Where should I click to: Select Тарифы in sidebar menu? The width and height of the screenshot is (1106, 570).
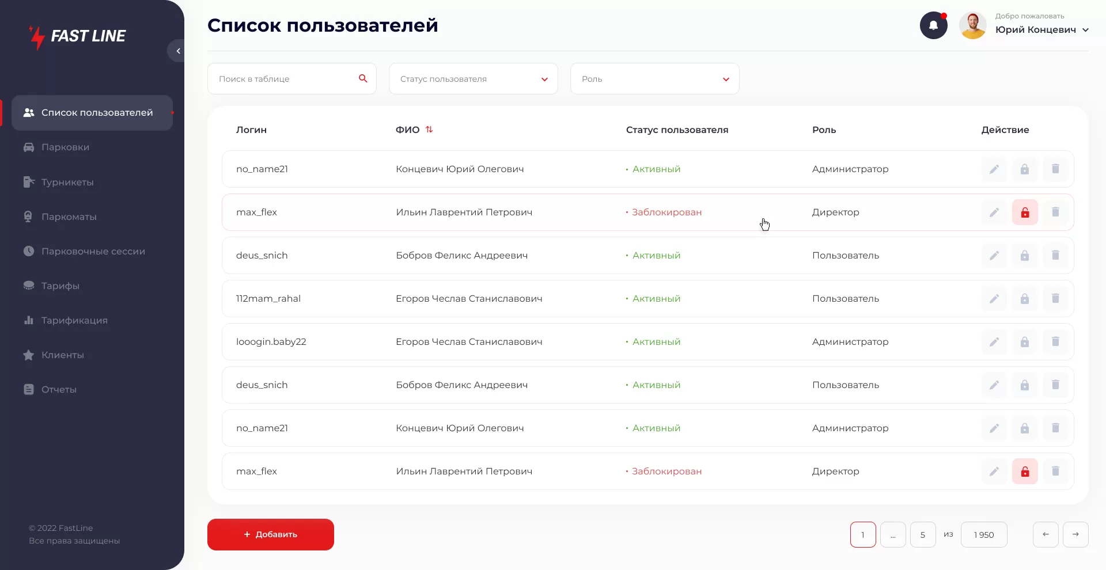(x=59, y=286)
